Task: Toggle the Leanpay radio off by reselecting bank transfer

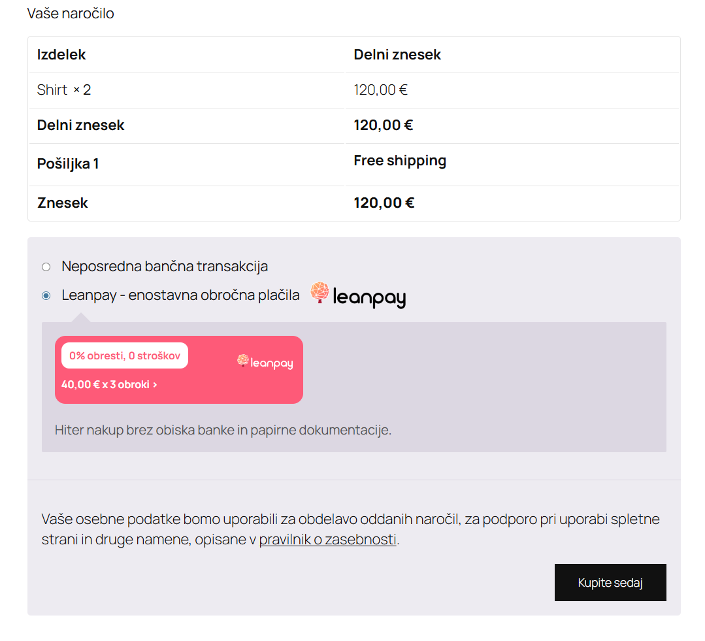Action: 46,267
